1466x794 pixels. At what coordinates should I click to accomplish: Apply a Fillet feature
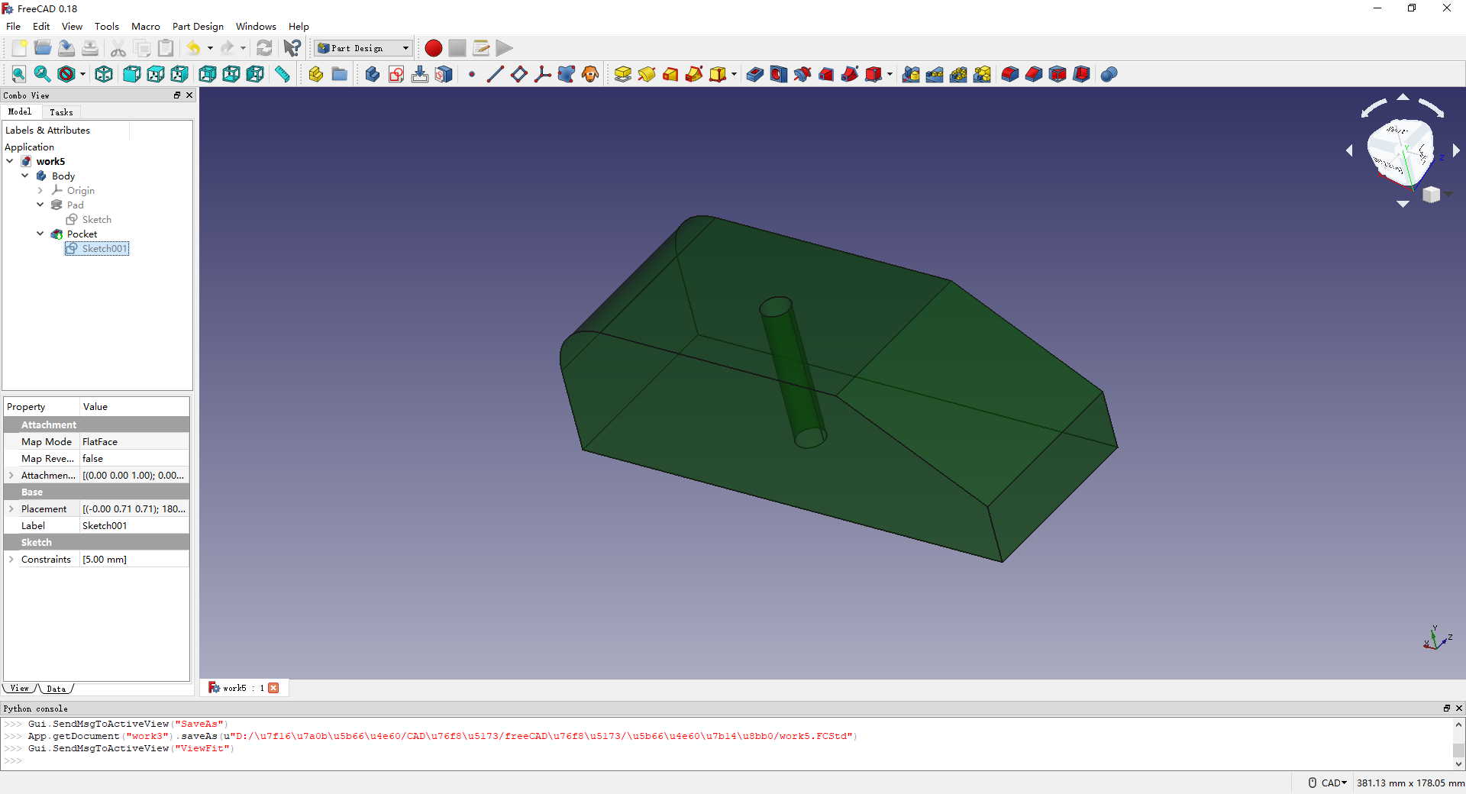click(x=1009, y=74)
